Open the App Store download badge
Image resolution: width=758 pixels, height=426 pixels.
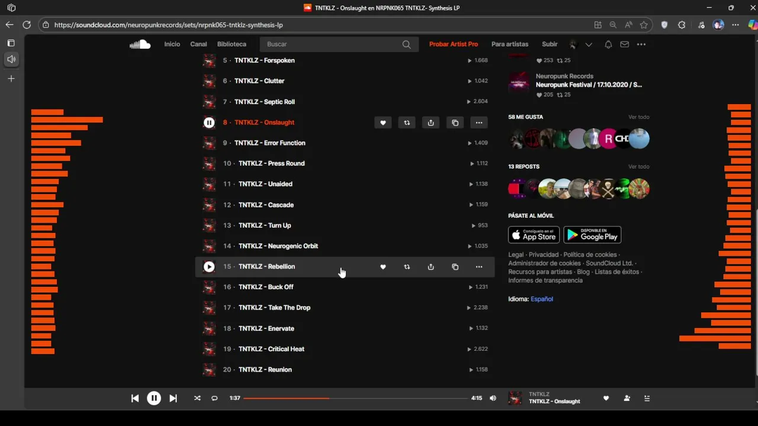point(534,235)
